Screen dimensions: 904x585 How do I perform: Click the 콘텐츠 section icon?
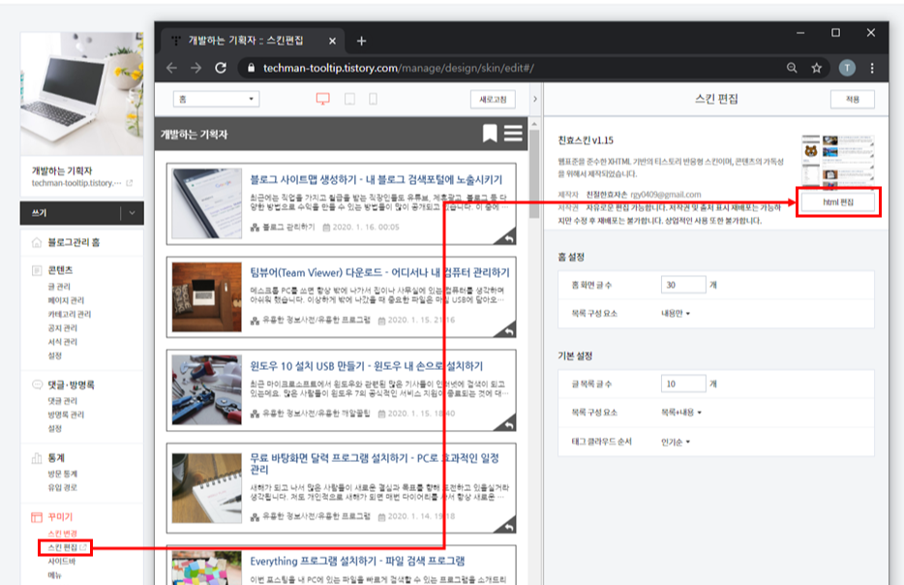[37, 270]
